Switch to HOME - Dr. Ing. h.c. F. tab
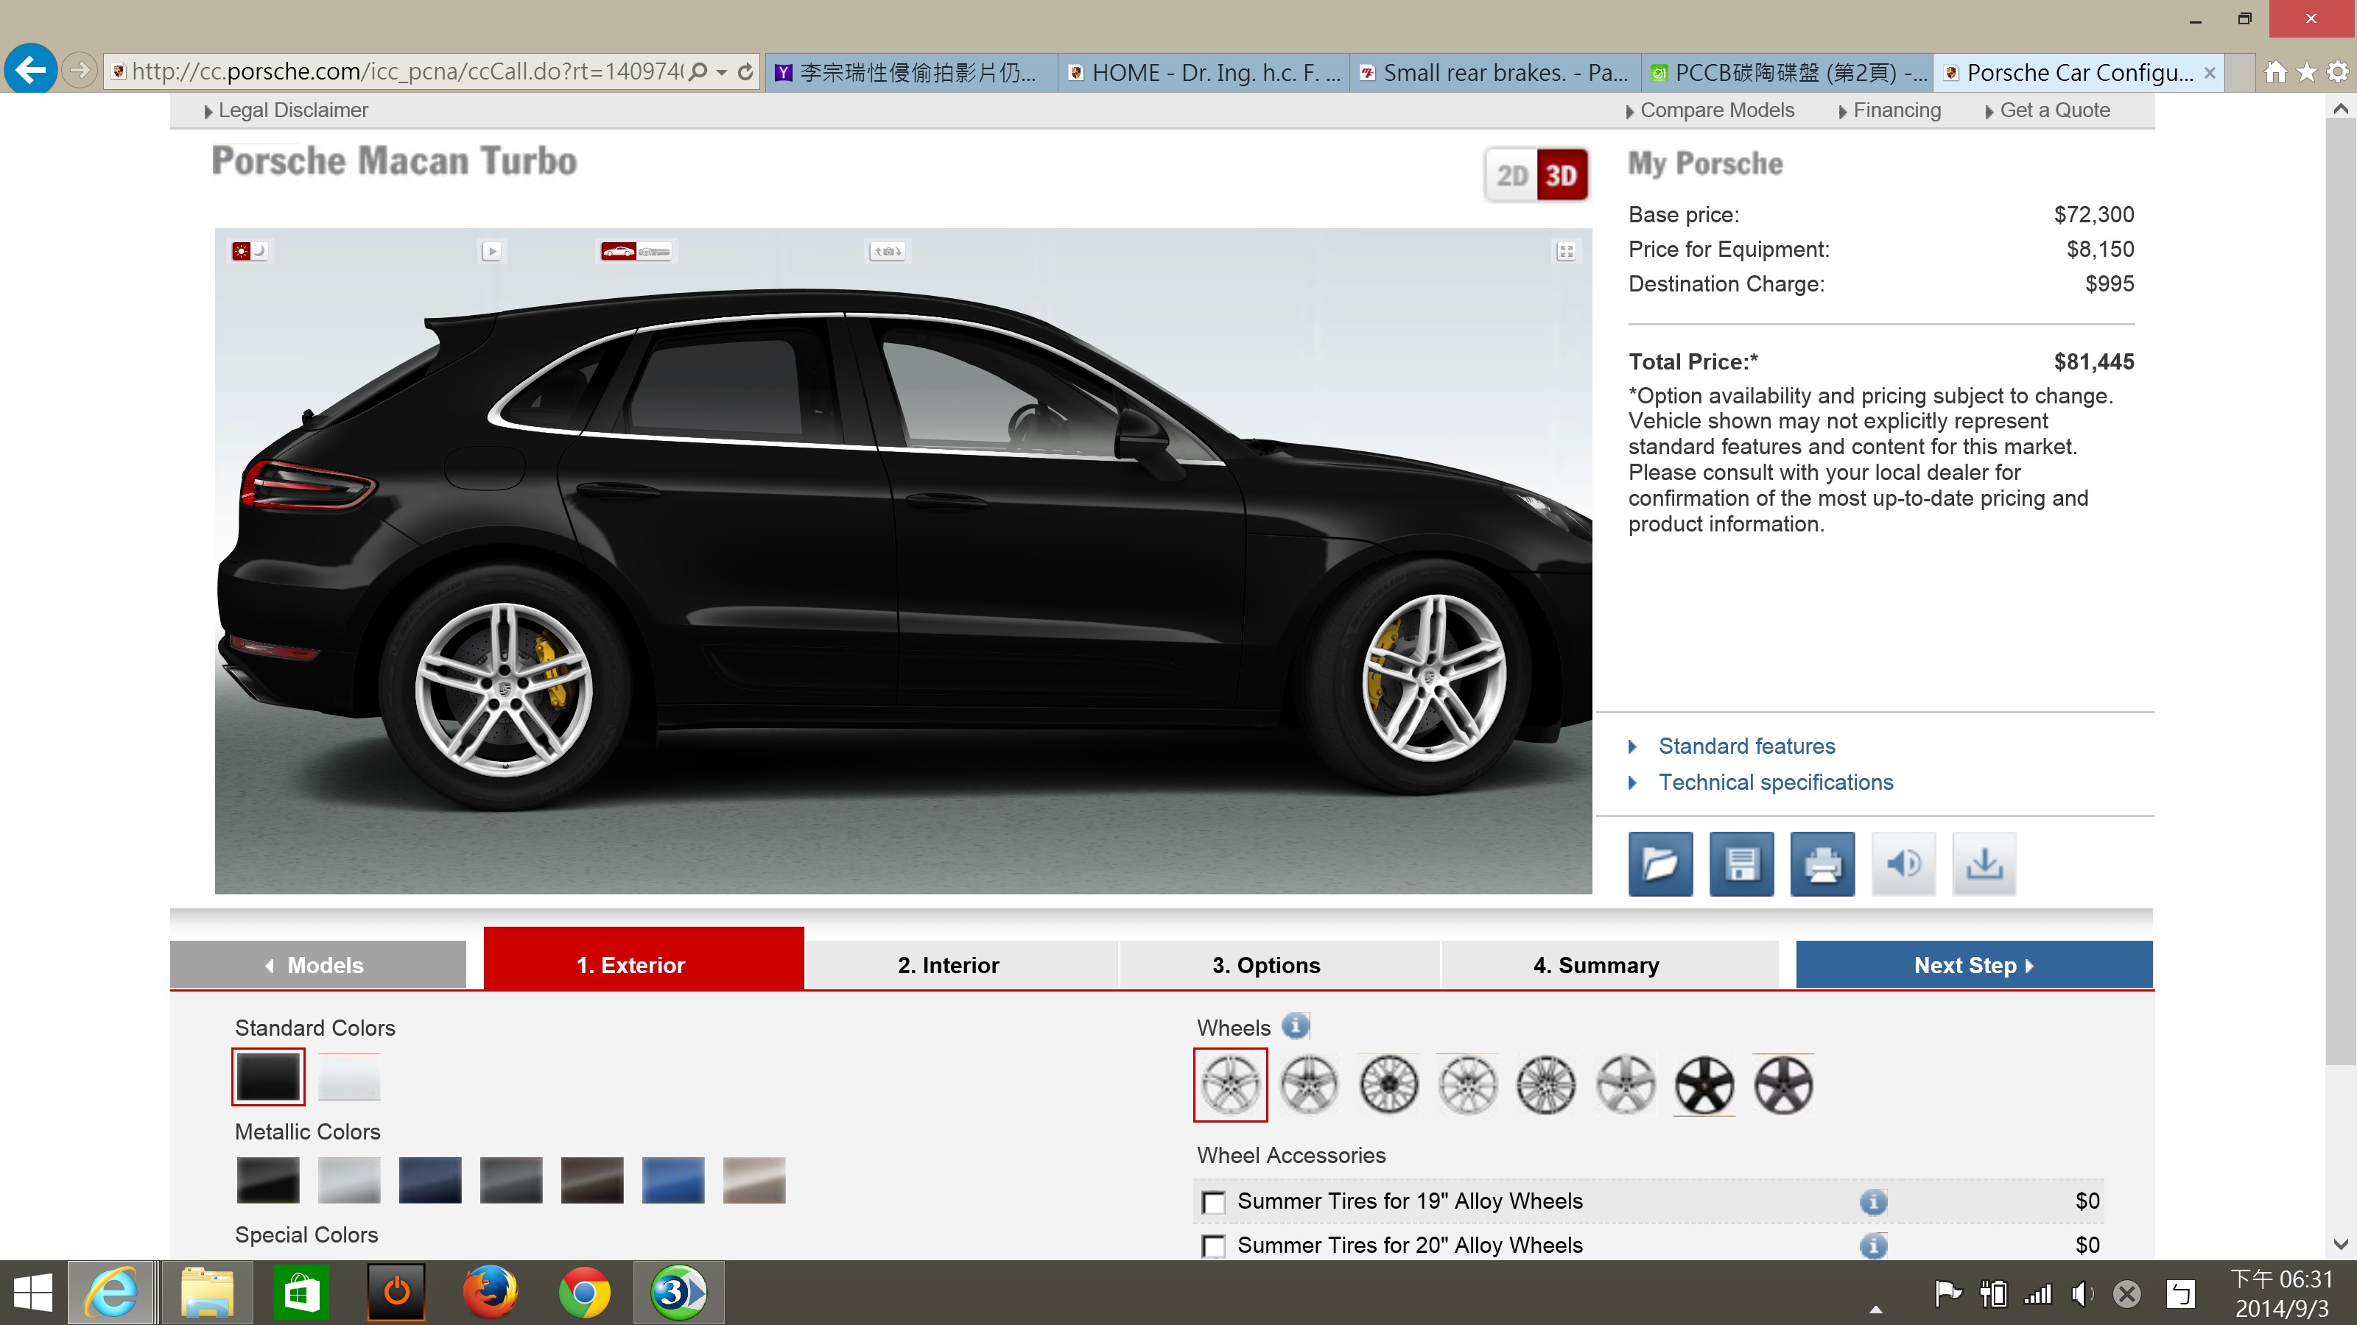Viewport: 2357px width, 1325px height. click(x=1204, y=72)
